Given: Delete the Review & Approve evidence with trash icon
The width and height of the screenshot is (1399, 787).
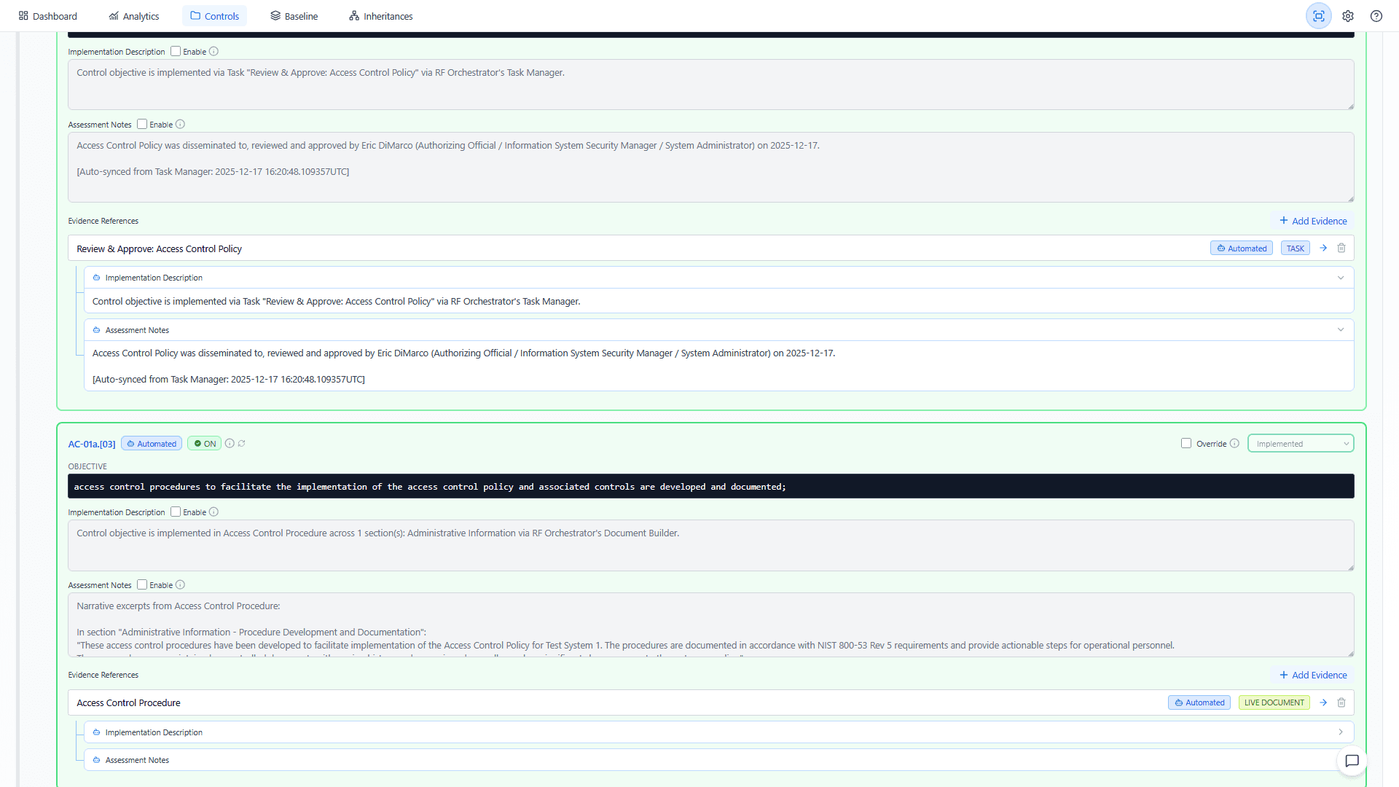Looking at the screenshot, I should (1341, 248).
